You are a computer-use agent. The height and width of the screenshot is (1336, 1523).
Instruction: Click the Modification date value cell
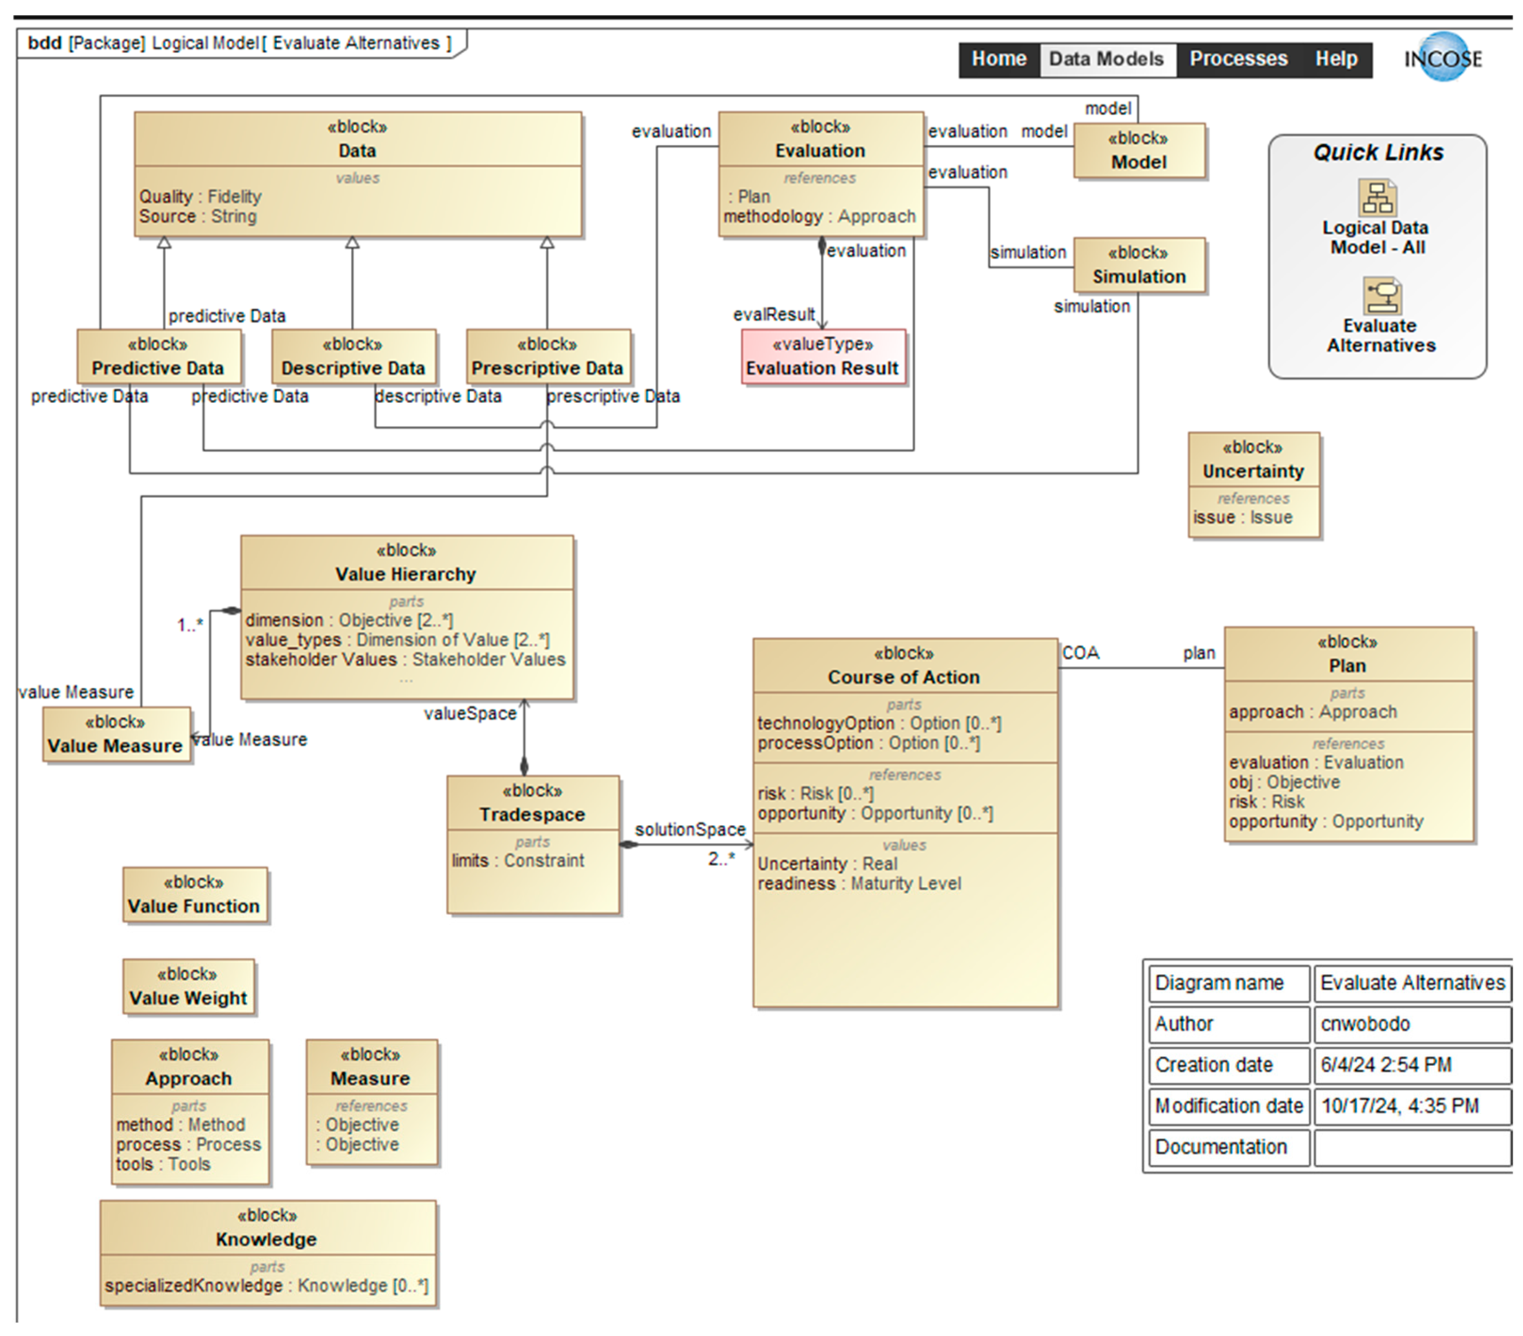coord(1413,1106)
